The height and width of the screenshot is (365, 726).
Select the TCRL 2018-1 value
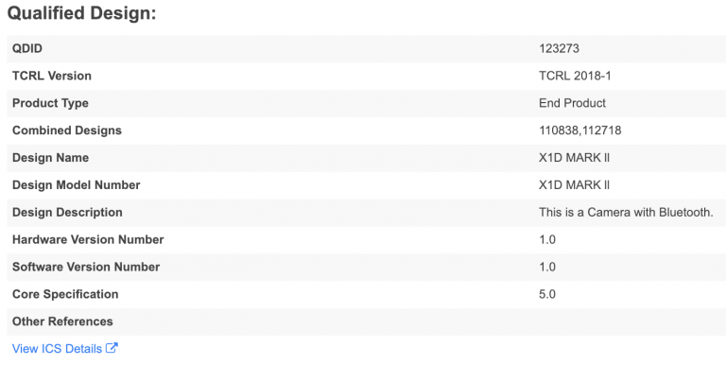(x=575, y=76)
